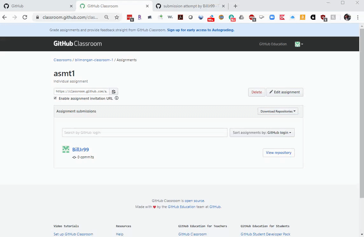Click the browser address bar URL
The height and width of the screenshot is (237, 364).
click(70, 17)
